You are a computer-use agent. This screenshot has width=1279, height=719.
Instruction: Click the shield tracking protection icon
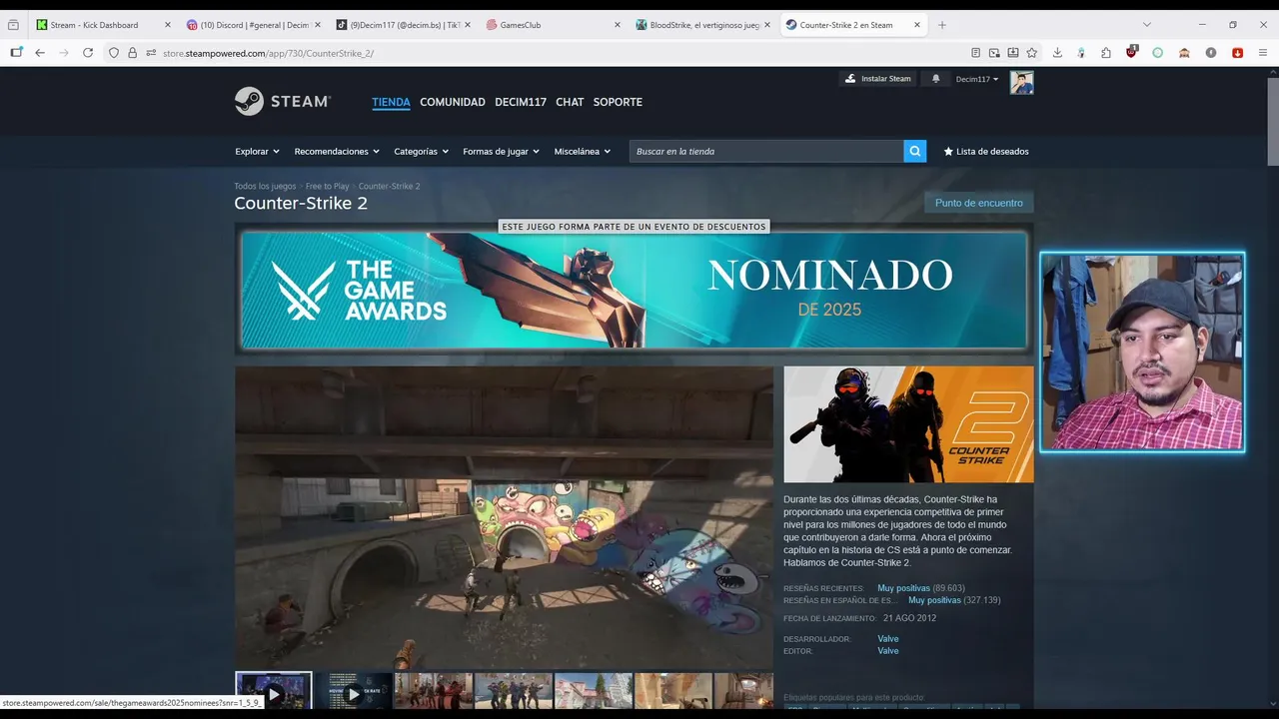point(114,52)
